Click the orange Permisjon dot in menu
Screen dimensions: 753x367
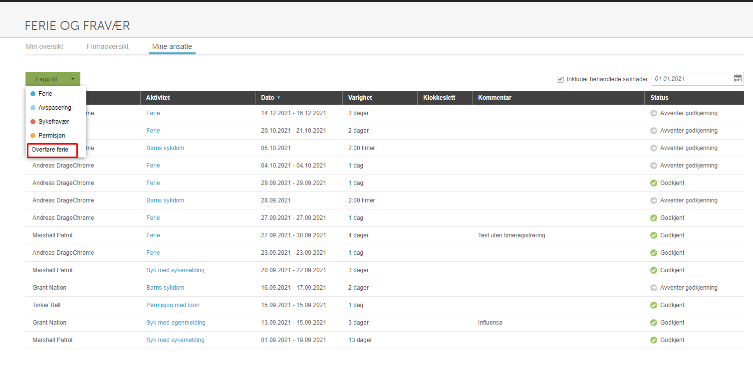point(33,136)
